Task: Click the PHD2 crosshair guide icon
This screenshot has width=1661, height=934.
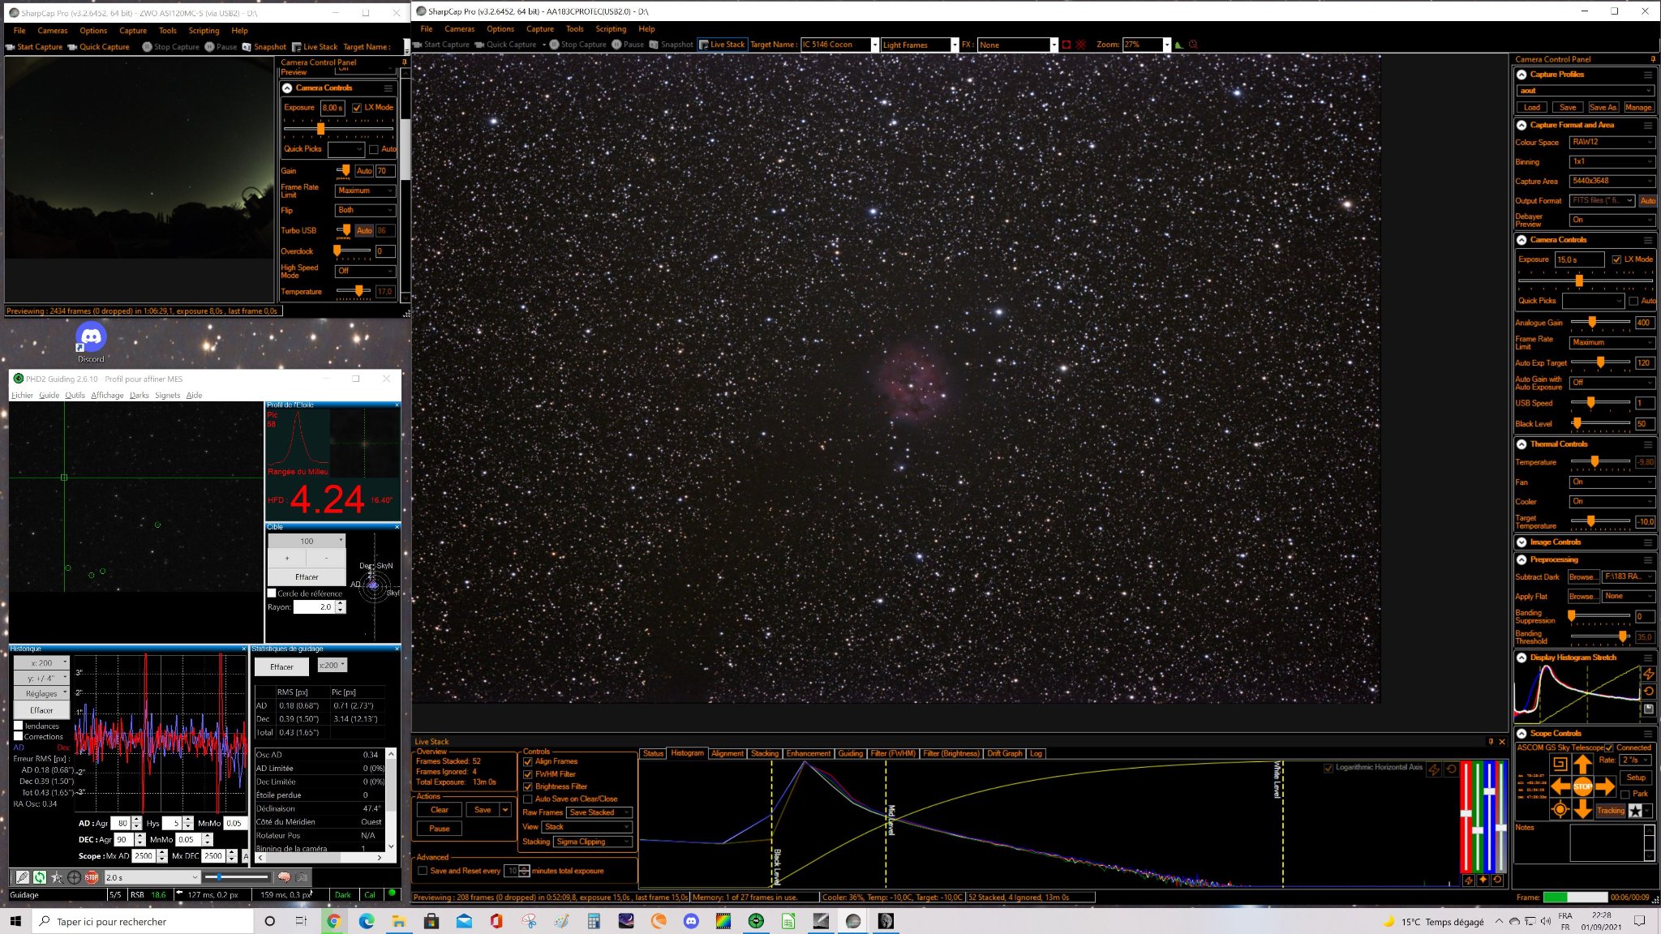Action: pyautogui.click(x=74, y=877)
